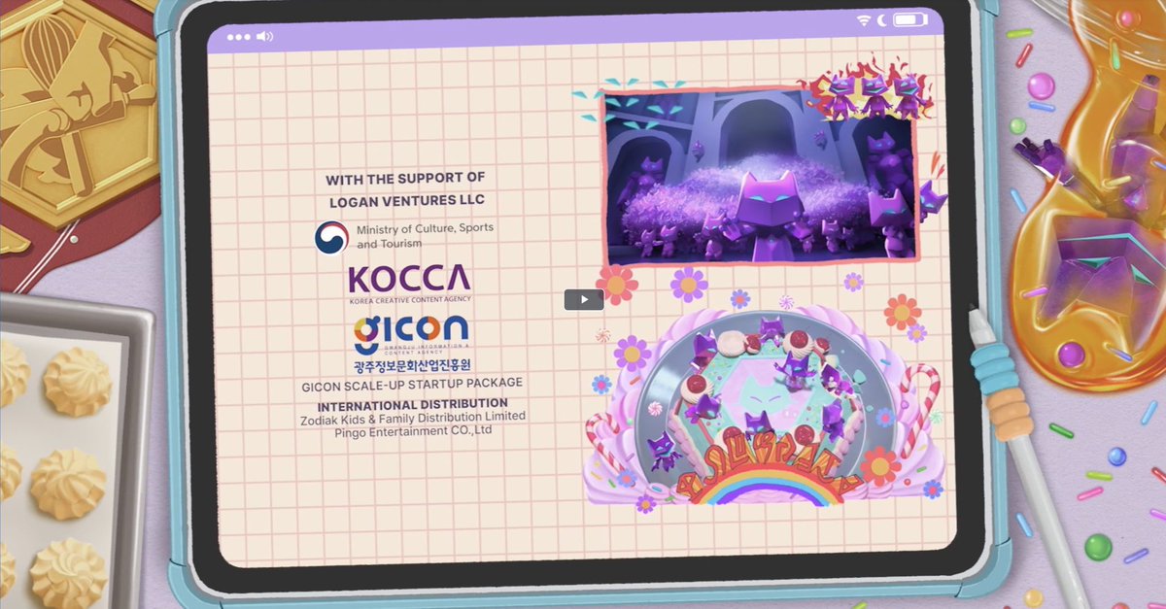Click the three dots in purple header bar
This screenshot has height=609, width=1166.
239,37
